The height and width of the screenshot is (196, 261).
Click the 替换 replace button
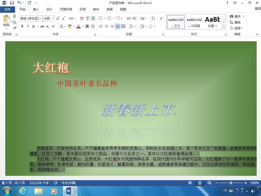(235, 22)
